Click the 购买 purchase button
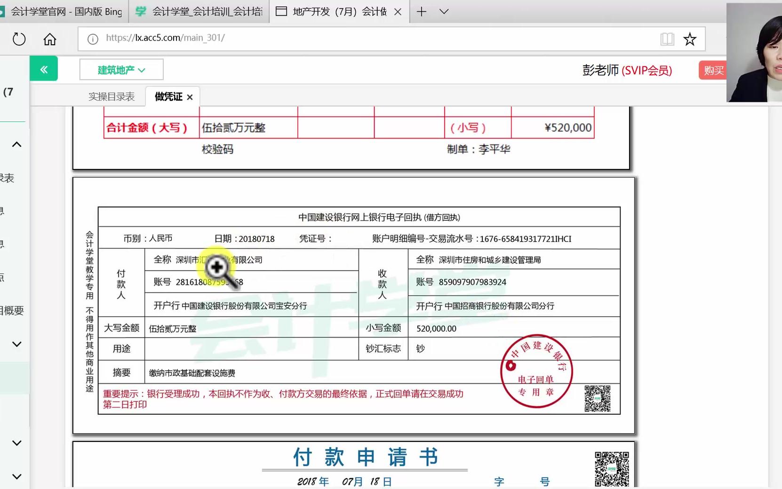This screenshot has height=489, width=782. pos(713,70)
